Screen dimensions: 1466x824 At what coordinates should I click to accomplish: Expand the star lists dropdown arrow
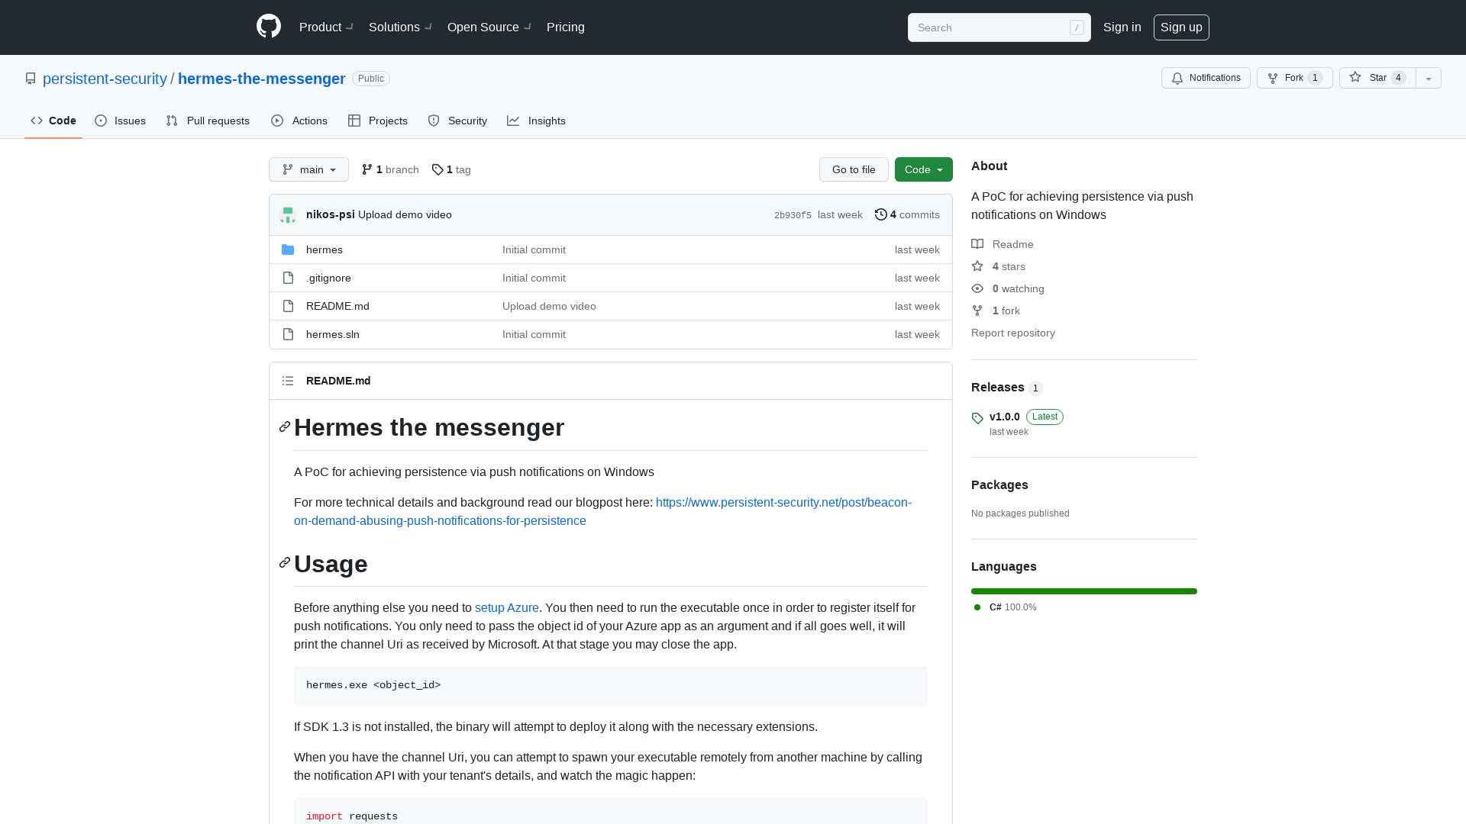point(1428,78)
